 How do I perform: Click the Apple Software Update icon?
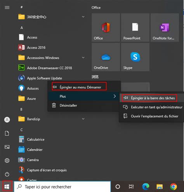pyautogui.click(x=21, y=78)
